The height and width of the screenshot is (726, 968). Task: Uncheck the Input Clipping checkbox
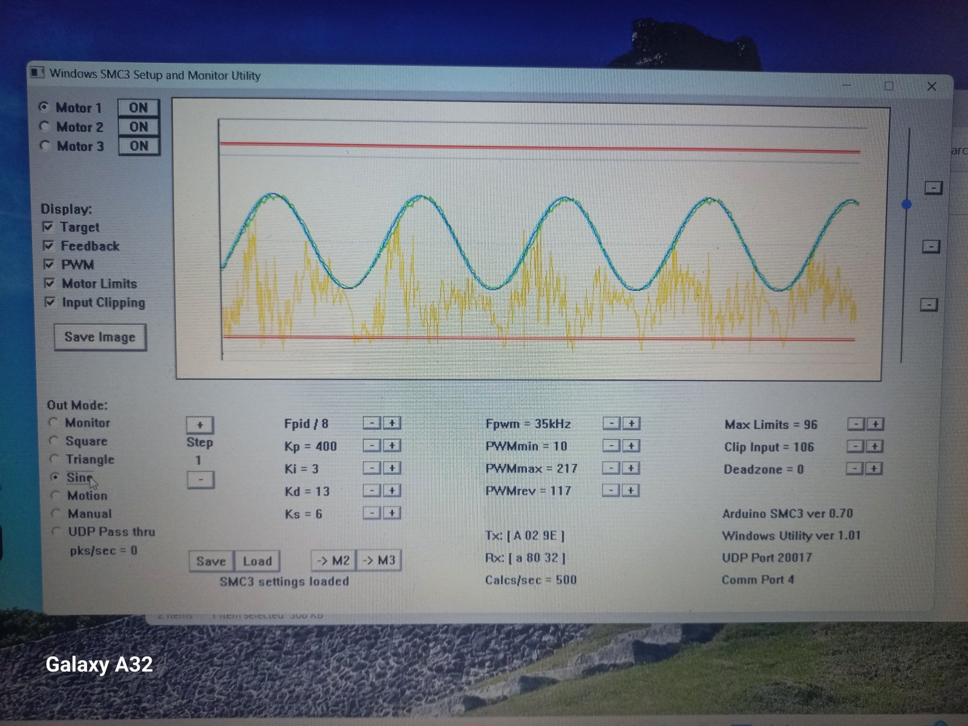[x=50, y=302]
